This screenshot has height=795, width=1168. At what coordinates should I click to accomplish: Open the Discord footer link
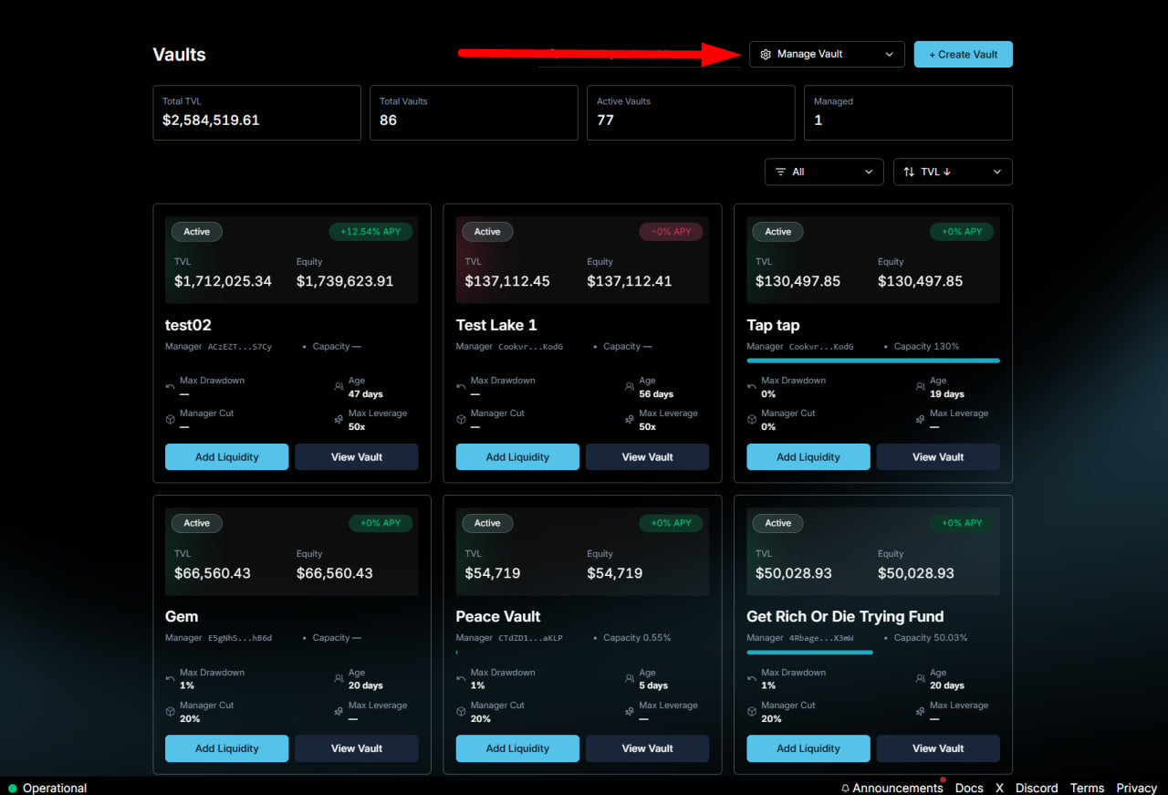tap(1037, 788)
